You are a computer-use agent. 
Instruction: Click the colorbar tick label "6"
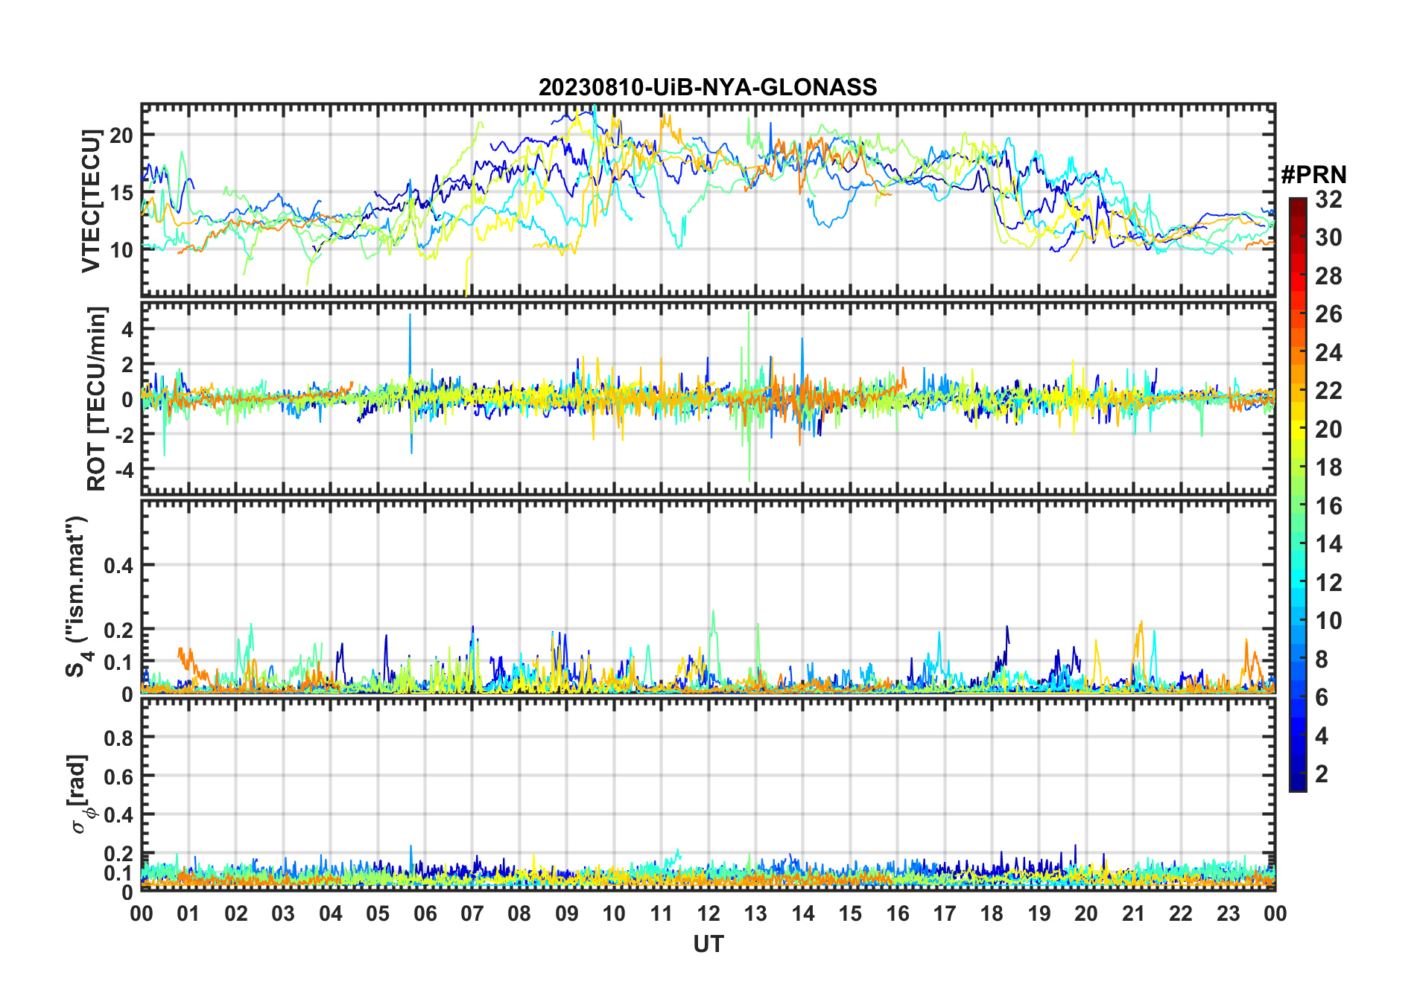coord(1322,697)
